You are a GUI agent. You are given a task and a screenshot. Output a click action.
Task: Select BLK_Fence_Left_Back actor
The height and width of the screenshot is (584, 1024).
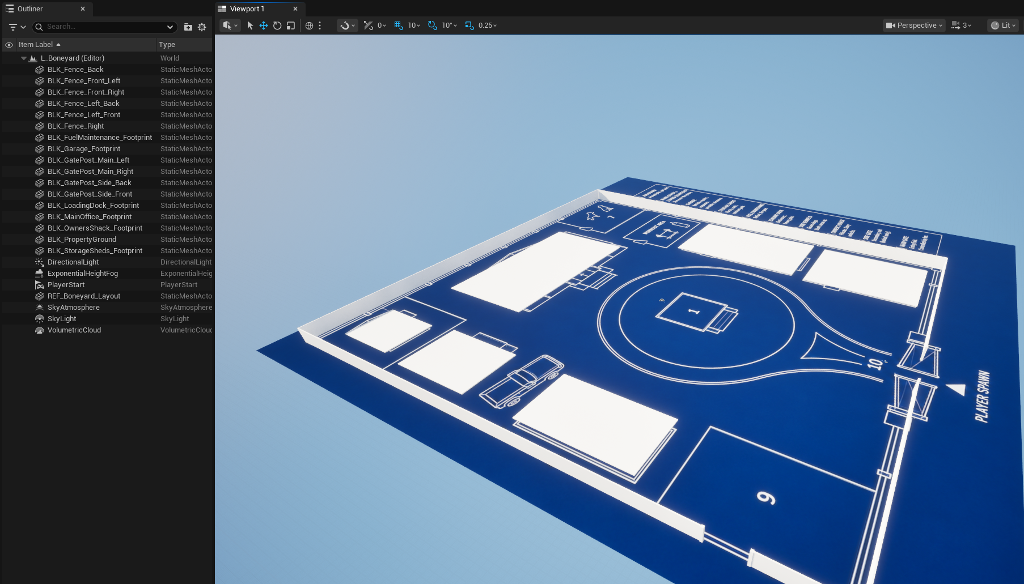(x=83, y=104)
